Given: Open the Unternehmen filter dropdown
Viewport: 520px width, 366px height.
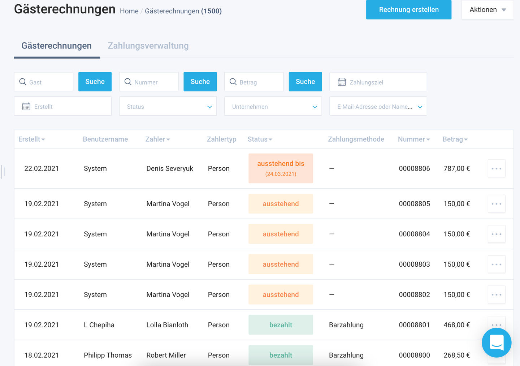Looking at the screenshot, I should 273,106.
